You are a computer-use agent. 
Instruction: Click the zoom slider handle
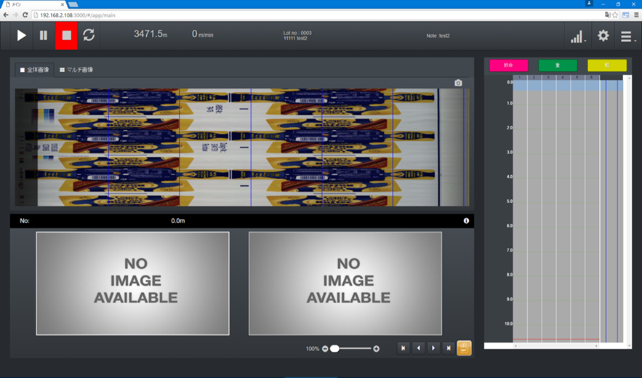click(x=334, y=349)
